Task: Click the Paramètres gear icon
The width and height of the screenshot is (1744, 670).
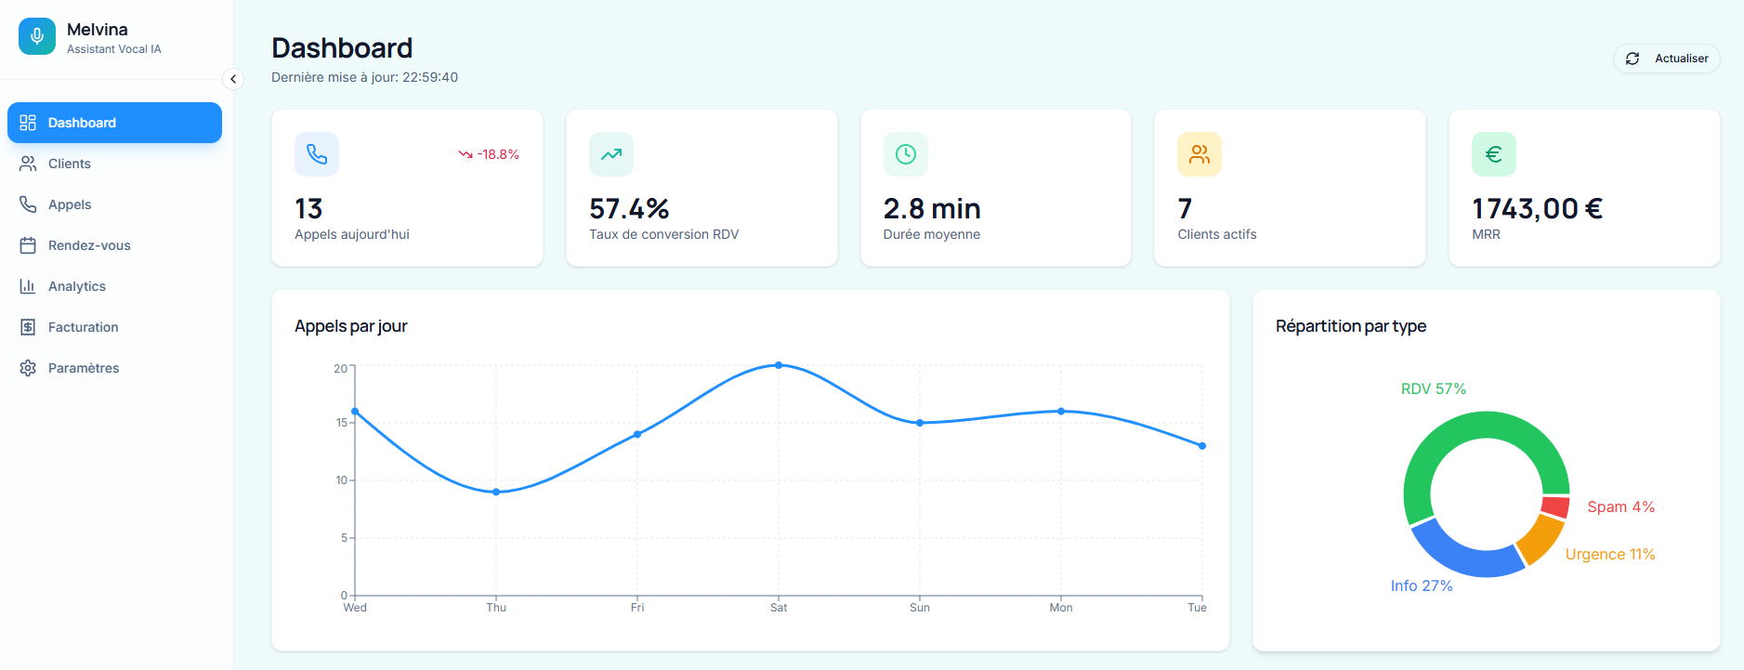Action: pyautogui.click(x=28, y=368)
